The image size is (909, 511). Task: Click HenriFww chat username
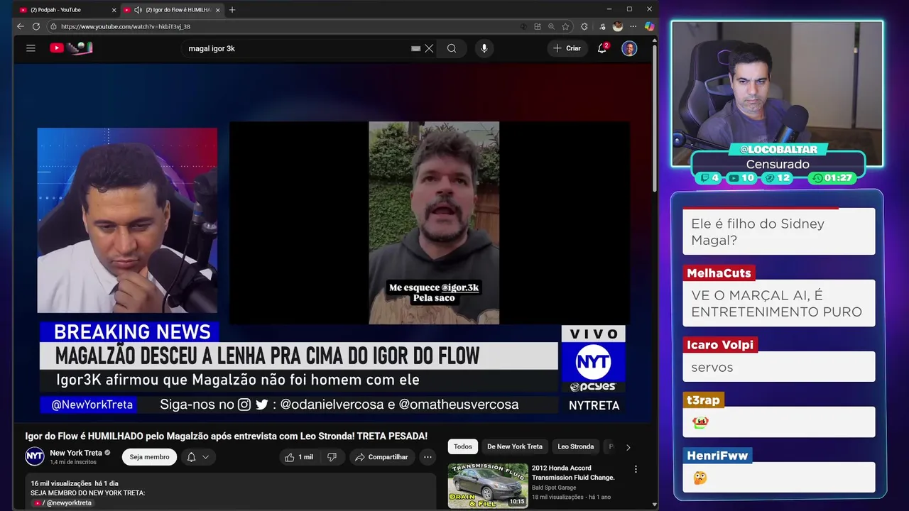click(x=717, y=456)
